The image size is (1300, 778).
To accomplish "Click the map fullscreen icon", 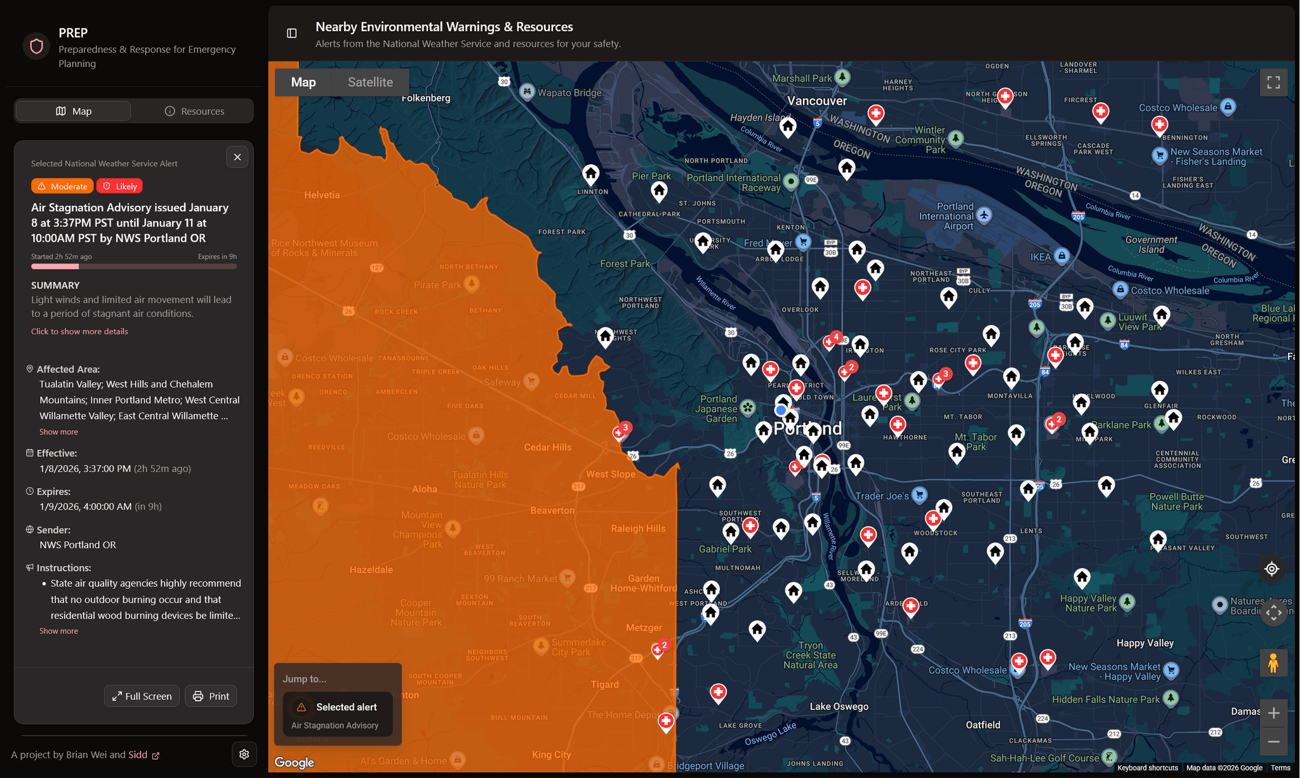I will click(x=1273, y=82).
